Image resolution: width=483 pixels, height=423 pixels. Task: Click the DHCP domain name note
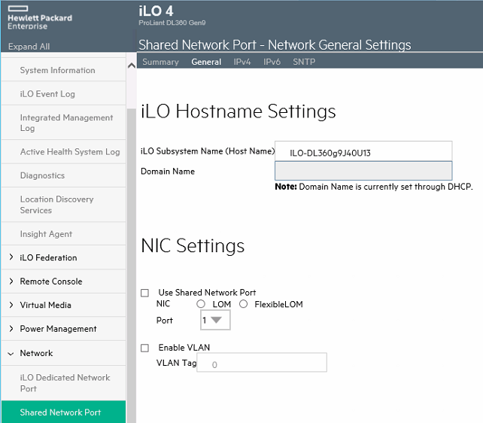(374, 187)
